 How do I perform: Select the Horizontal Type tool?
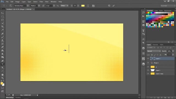click(x=2, y=64)
